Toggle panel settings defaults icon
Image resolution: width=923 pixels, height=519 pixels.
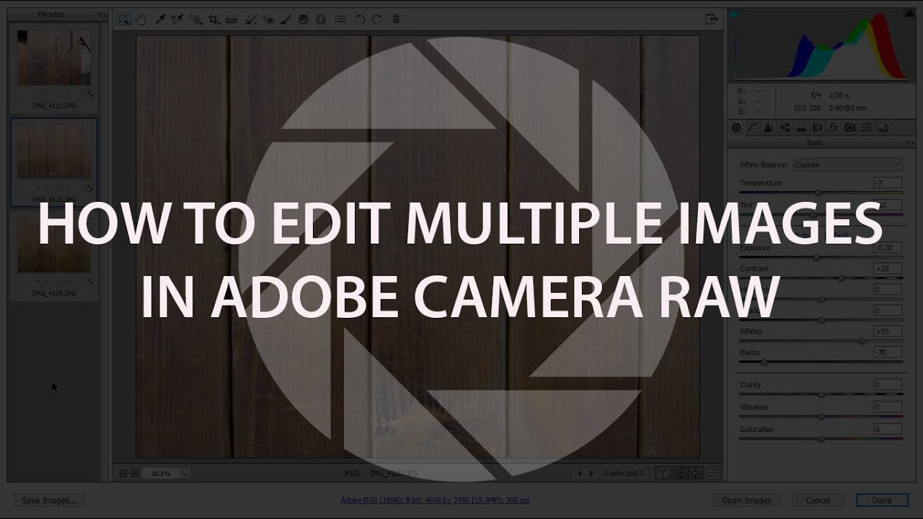pos(713,473)
